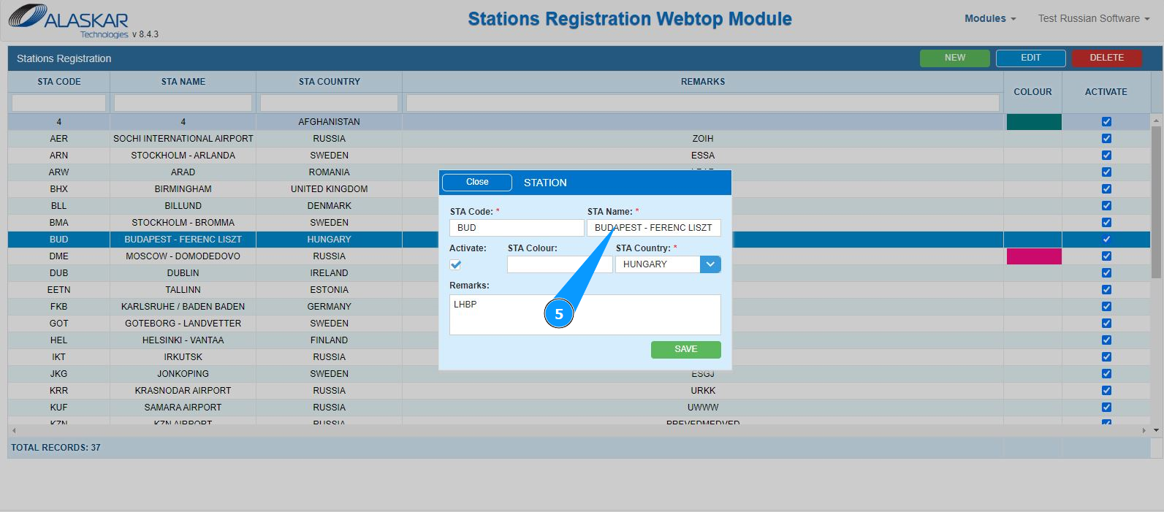
Task: Close the Station dialog
Action: 477,182
